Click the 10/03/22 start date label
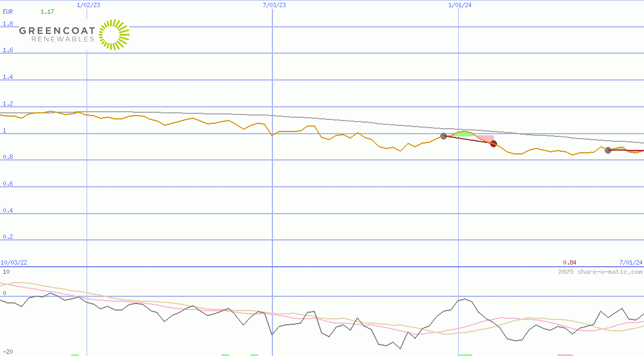The image size is (644, 356). (x=14, y=262)
